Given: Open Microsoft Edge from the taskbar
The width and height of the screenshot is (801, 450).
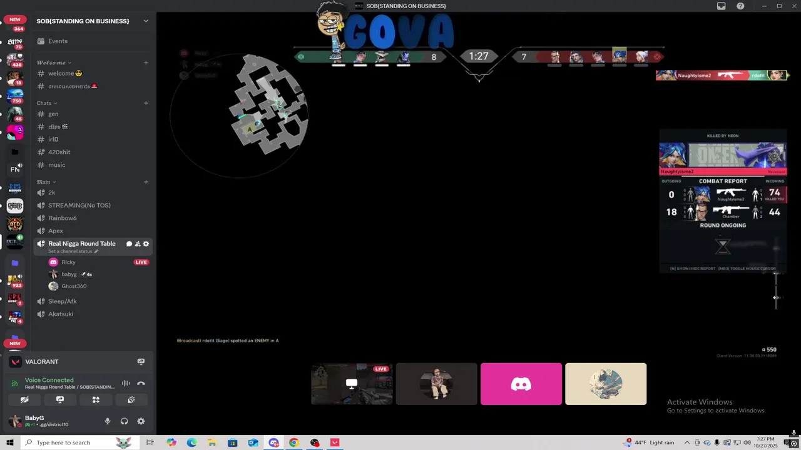Looking at the screenshot, I should [x=191, y=442].
